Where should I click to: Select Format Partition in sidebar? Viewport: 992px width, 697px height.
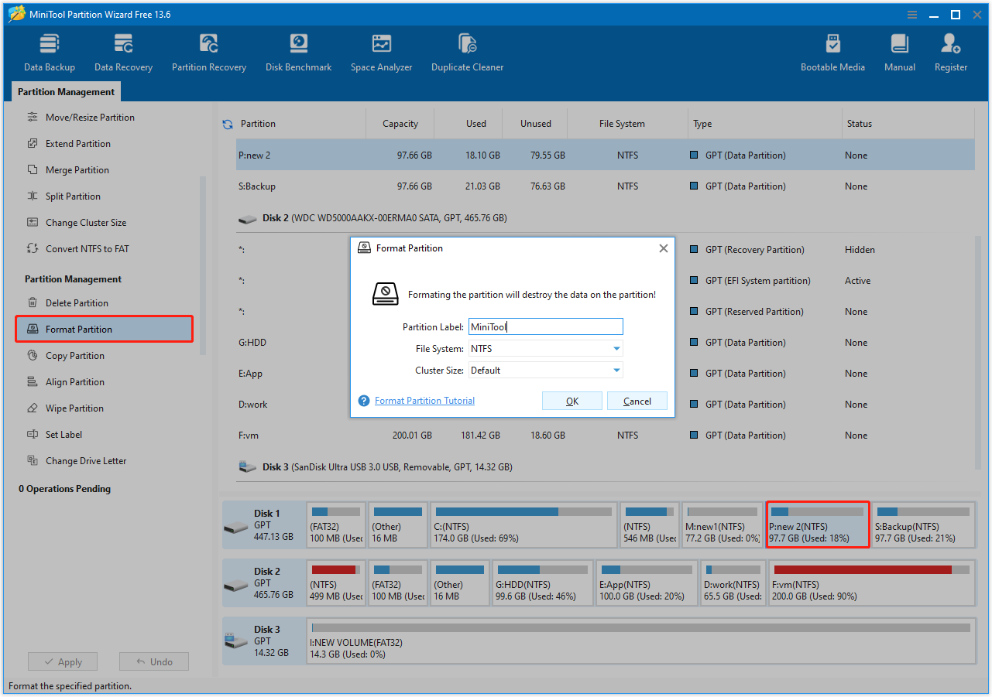click(x=105, y=330)
